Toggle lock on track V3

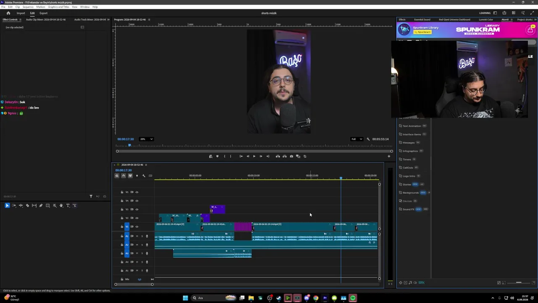pos(122,209)
